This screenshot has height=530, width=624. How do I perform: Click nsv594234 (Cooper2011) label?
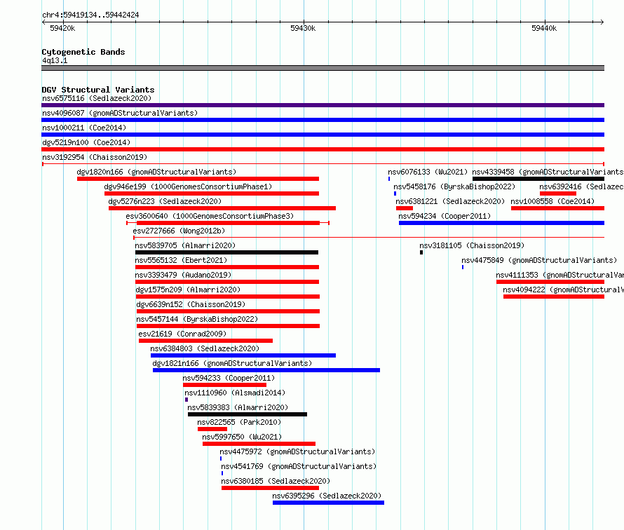(445, 216)
